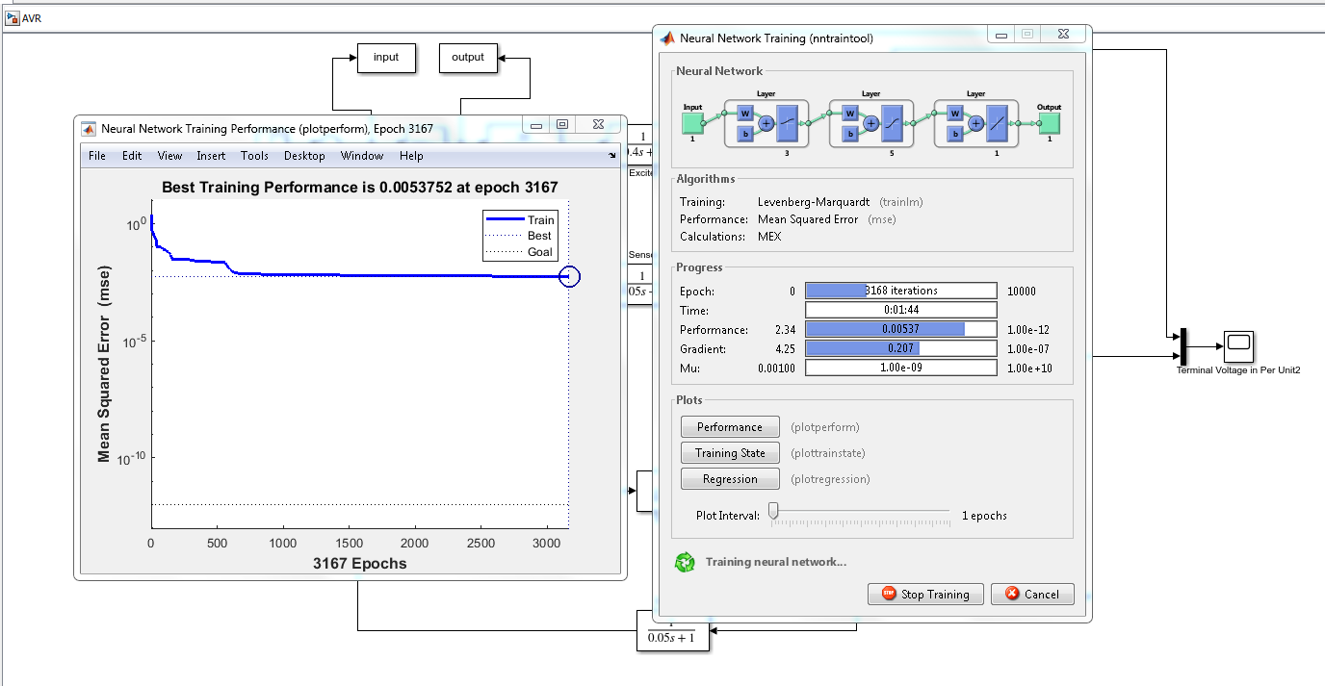
Task: Click the transfer function icon in the second layer
Action: tap(892, 122)
